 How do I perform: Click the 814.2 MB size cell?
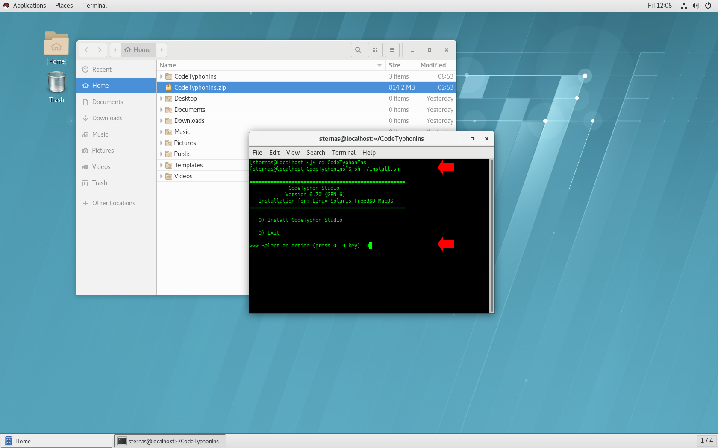pos(402,87)
